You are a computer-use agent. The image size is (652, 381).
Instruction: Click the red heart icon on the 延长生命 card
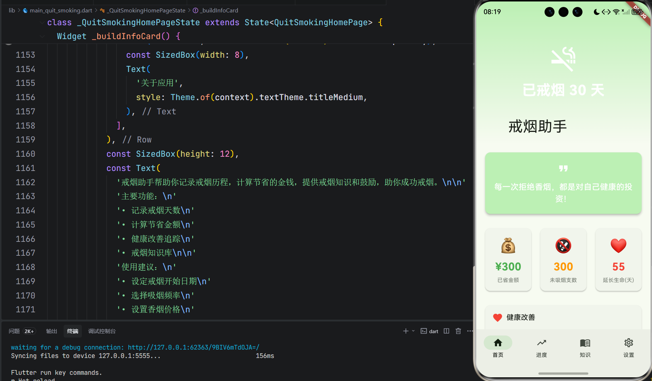pyautogui.click(x=618, y=245)
